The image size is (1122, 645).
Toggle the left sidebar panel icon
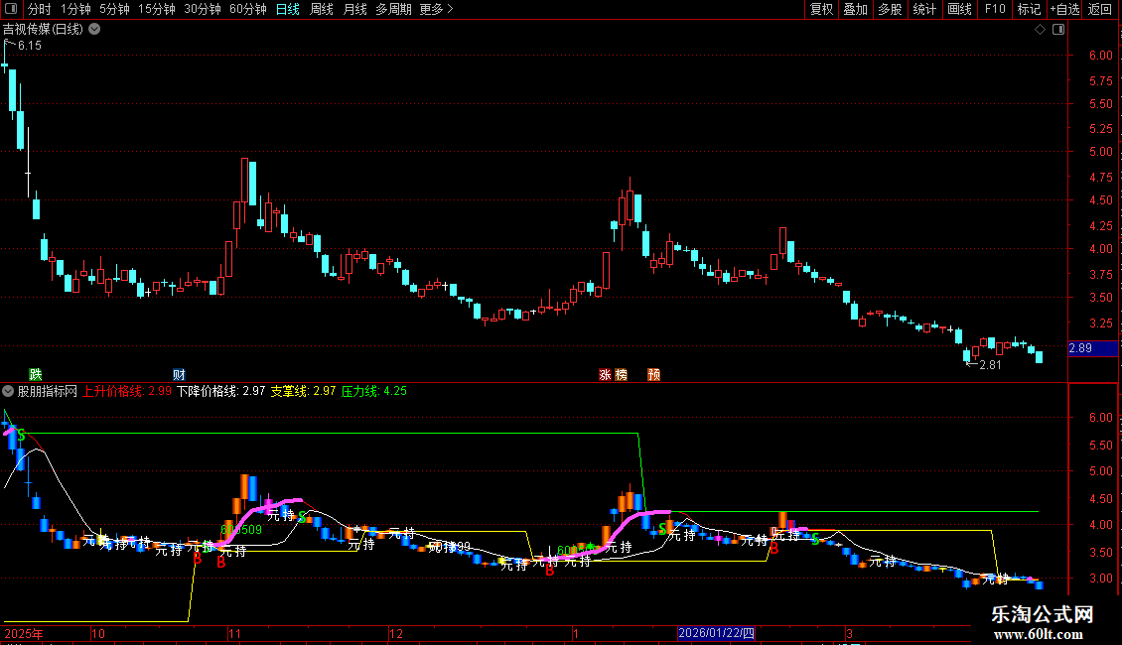coord(11,9)
